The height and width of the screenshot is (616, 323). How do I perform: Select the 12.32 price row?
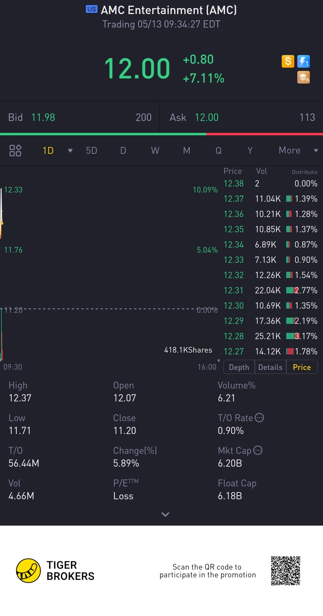click(270, 275)
